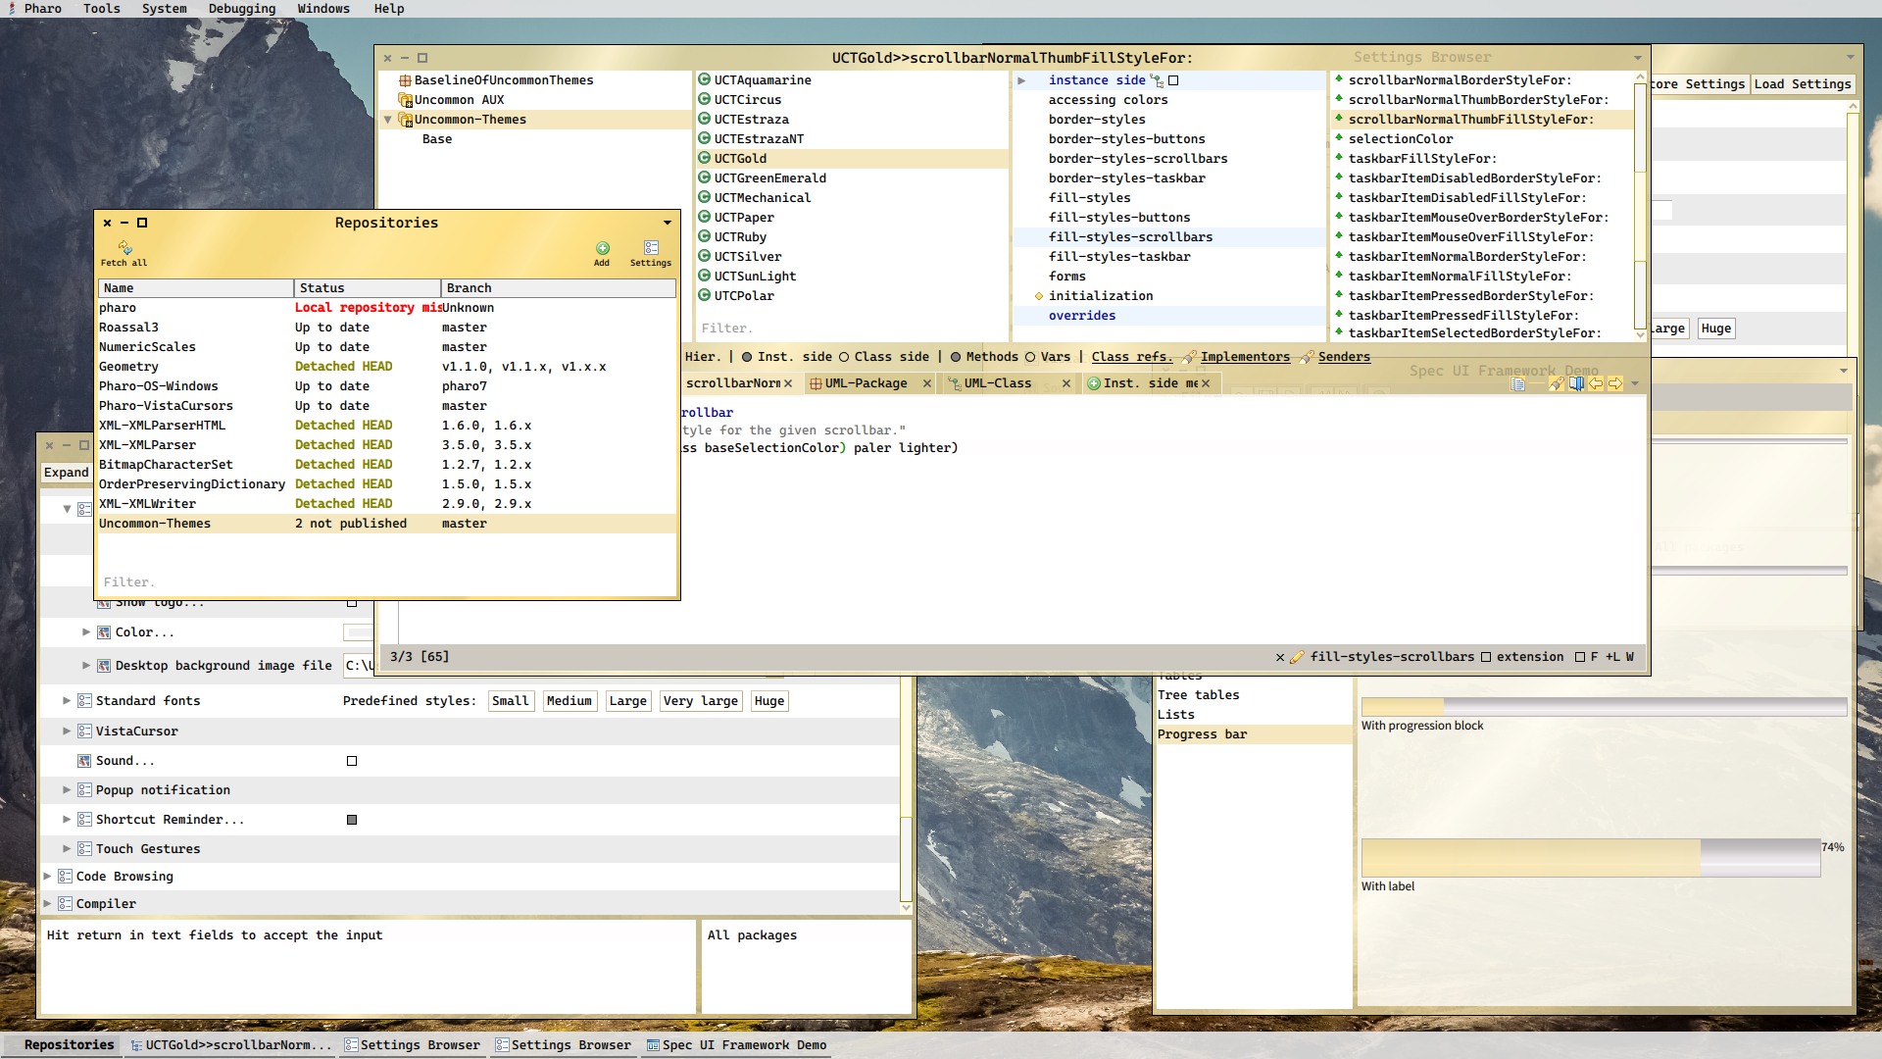Open the Debugging menu
1882x1059 pixels.
pyautogui.click(x=242, y=9)
